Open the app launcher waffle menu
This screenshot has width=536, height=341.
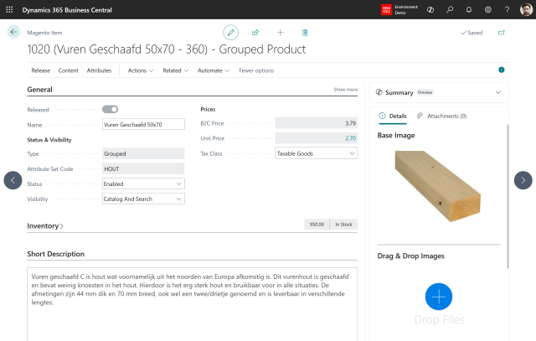(x=9, y=9)
